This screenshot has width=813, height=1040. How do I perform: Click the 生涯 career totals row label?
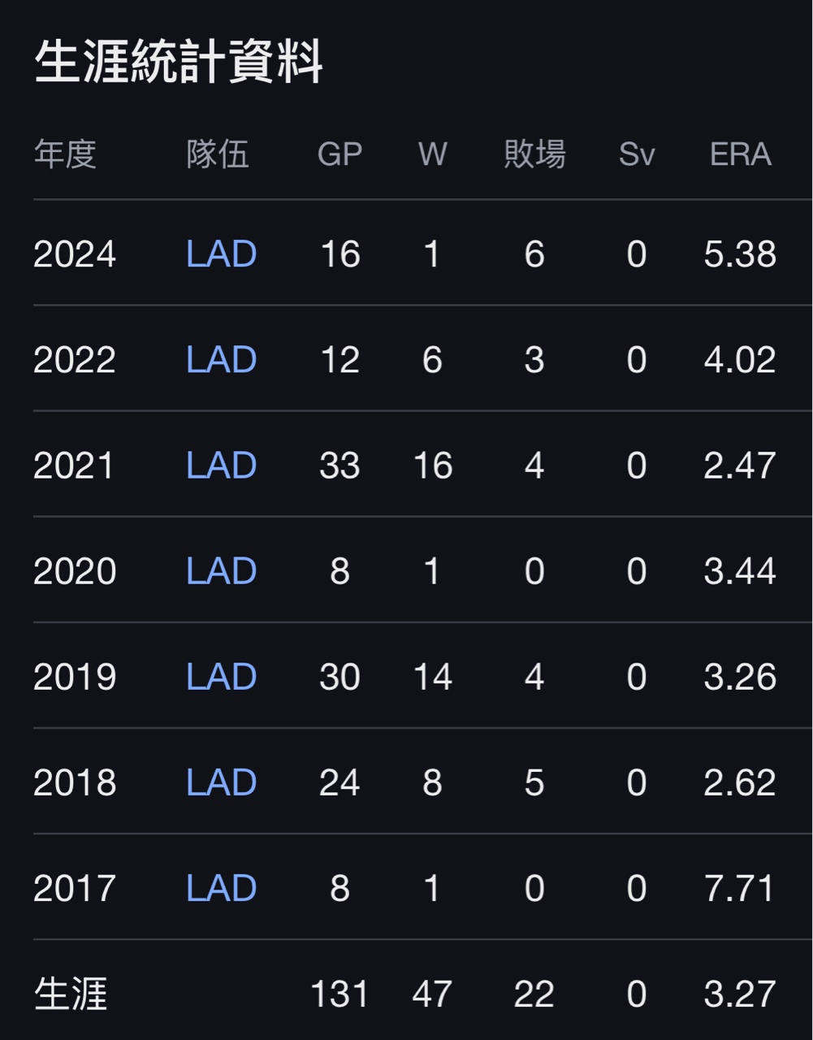pyautogui.click(x=71, y=994)
